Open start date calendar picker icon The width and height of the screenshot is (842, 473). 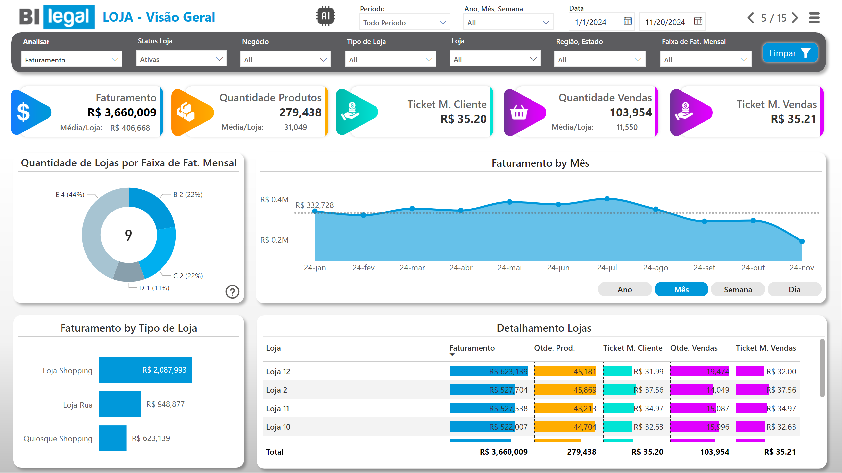point(628,21)
